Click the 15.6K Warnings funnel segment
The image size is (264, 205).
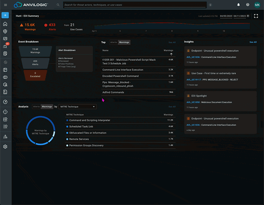click(x=35, y=51)
